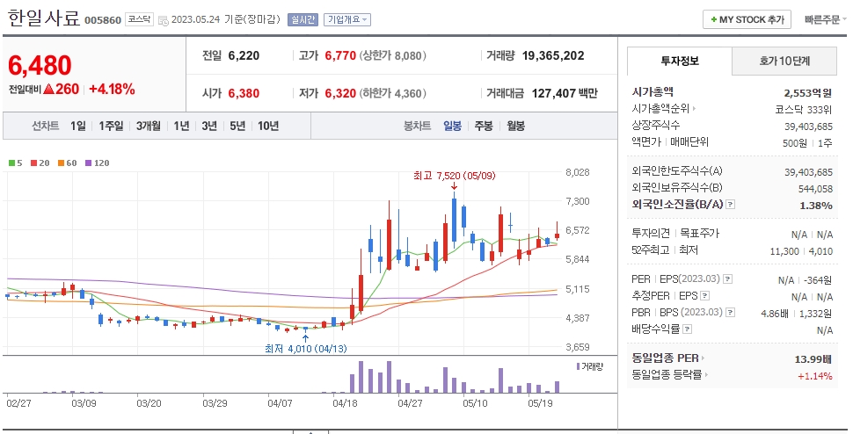The image size is (853, 434).
Task: Click the 시가총액순위 link
Action: 660,109
